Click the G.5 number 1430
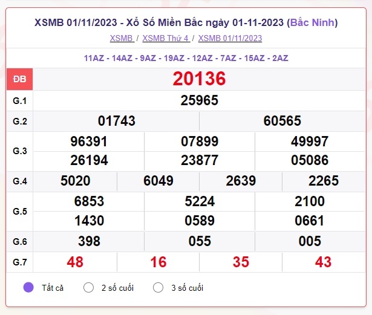This screenshot has width=372, height=315. [x=89, y=221]
